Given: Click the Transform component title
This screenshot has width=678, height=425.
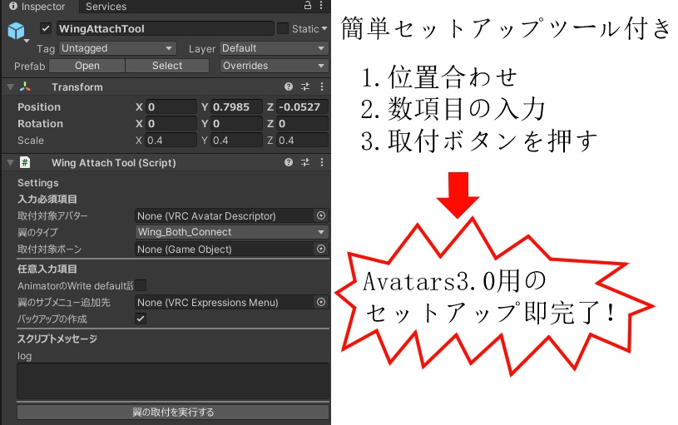Looking at the screenshot, I should click(77, 86).
